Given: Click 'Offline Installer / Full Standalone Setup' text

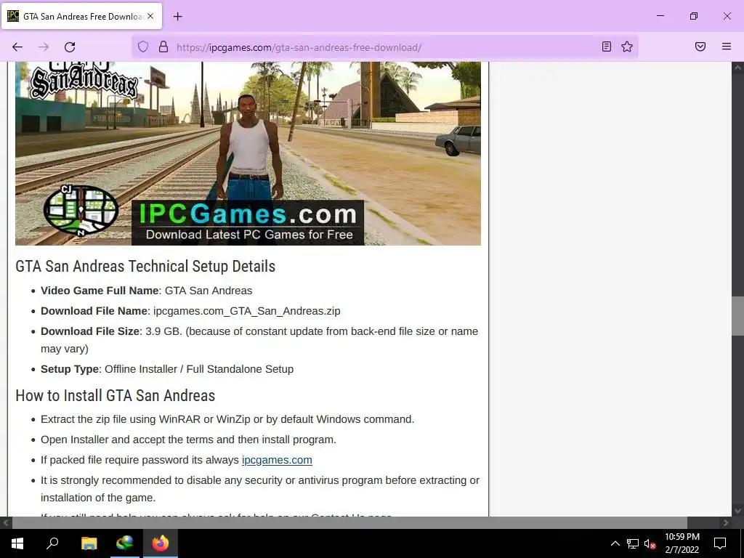Looking at the screenshot, I should click(199, 368).
